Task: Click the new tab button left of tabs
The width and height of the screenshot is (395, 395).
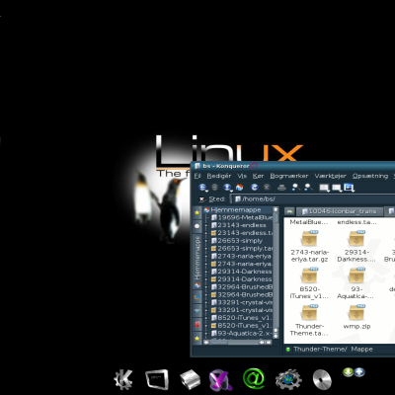Action: [x=289, y=211]
